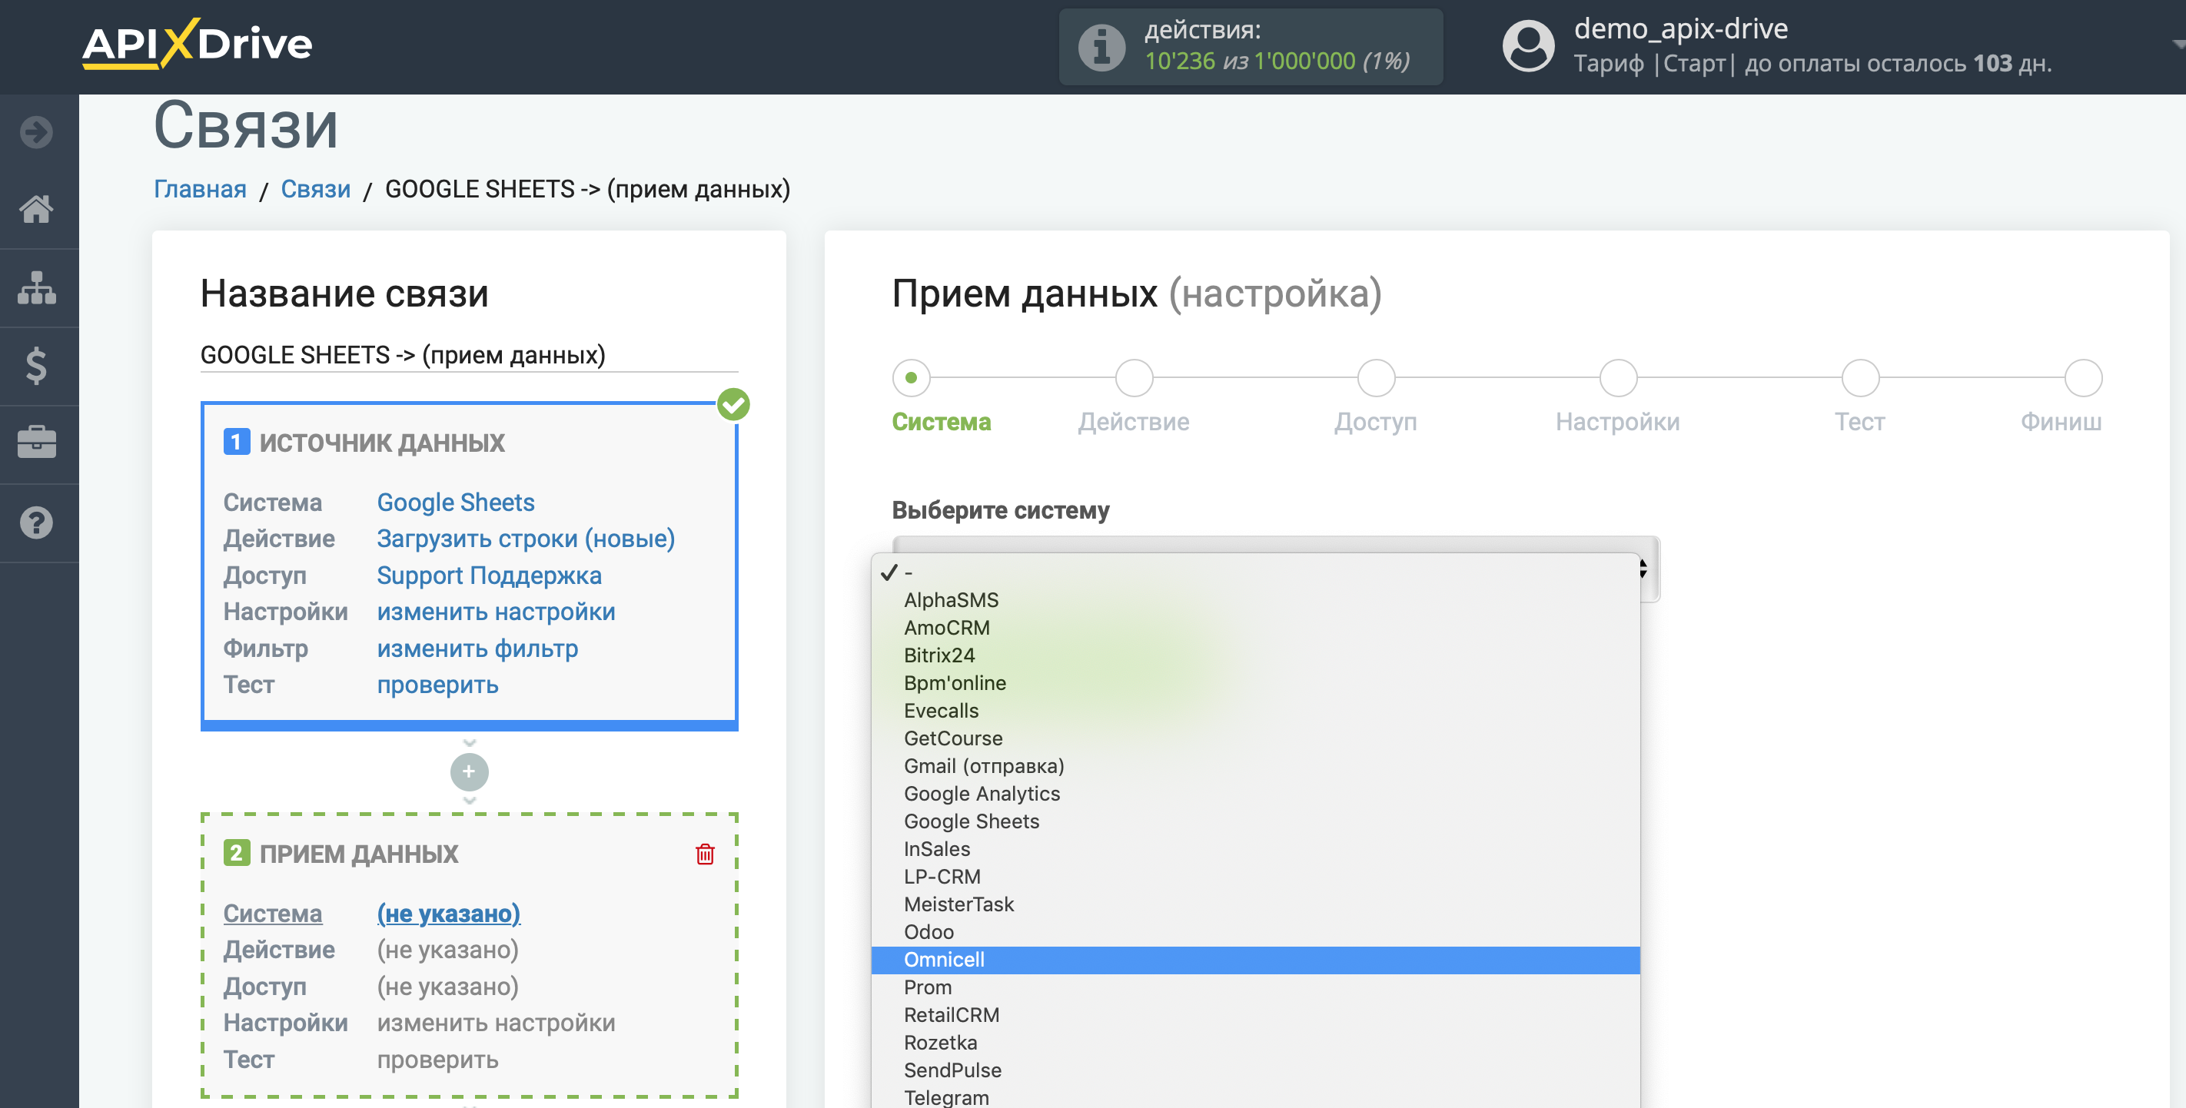2186x1108 pixels.
Task: Choose SendPulse from the system list
Action: click(x=1255, y=1070)
